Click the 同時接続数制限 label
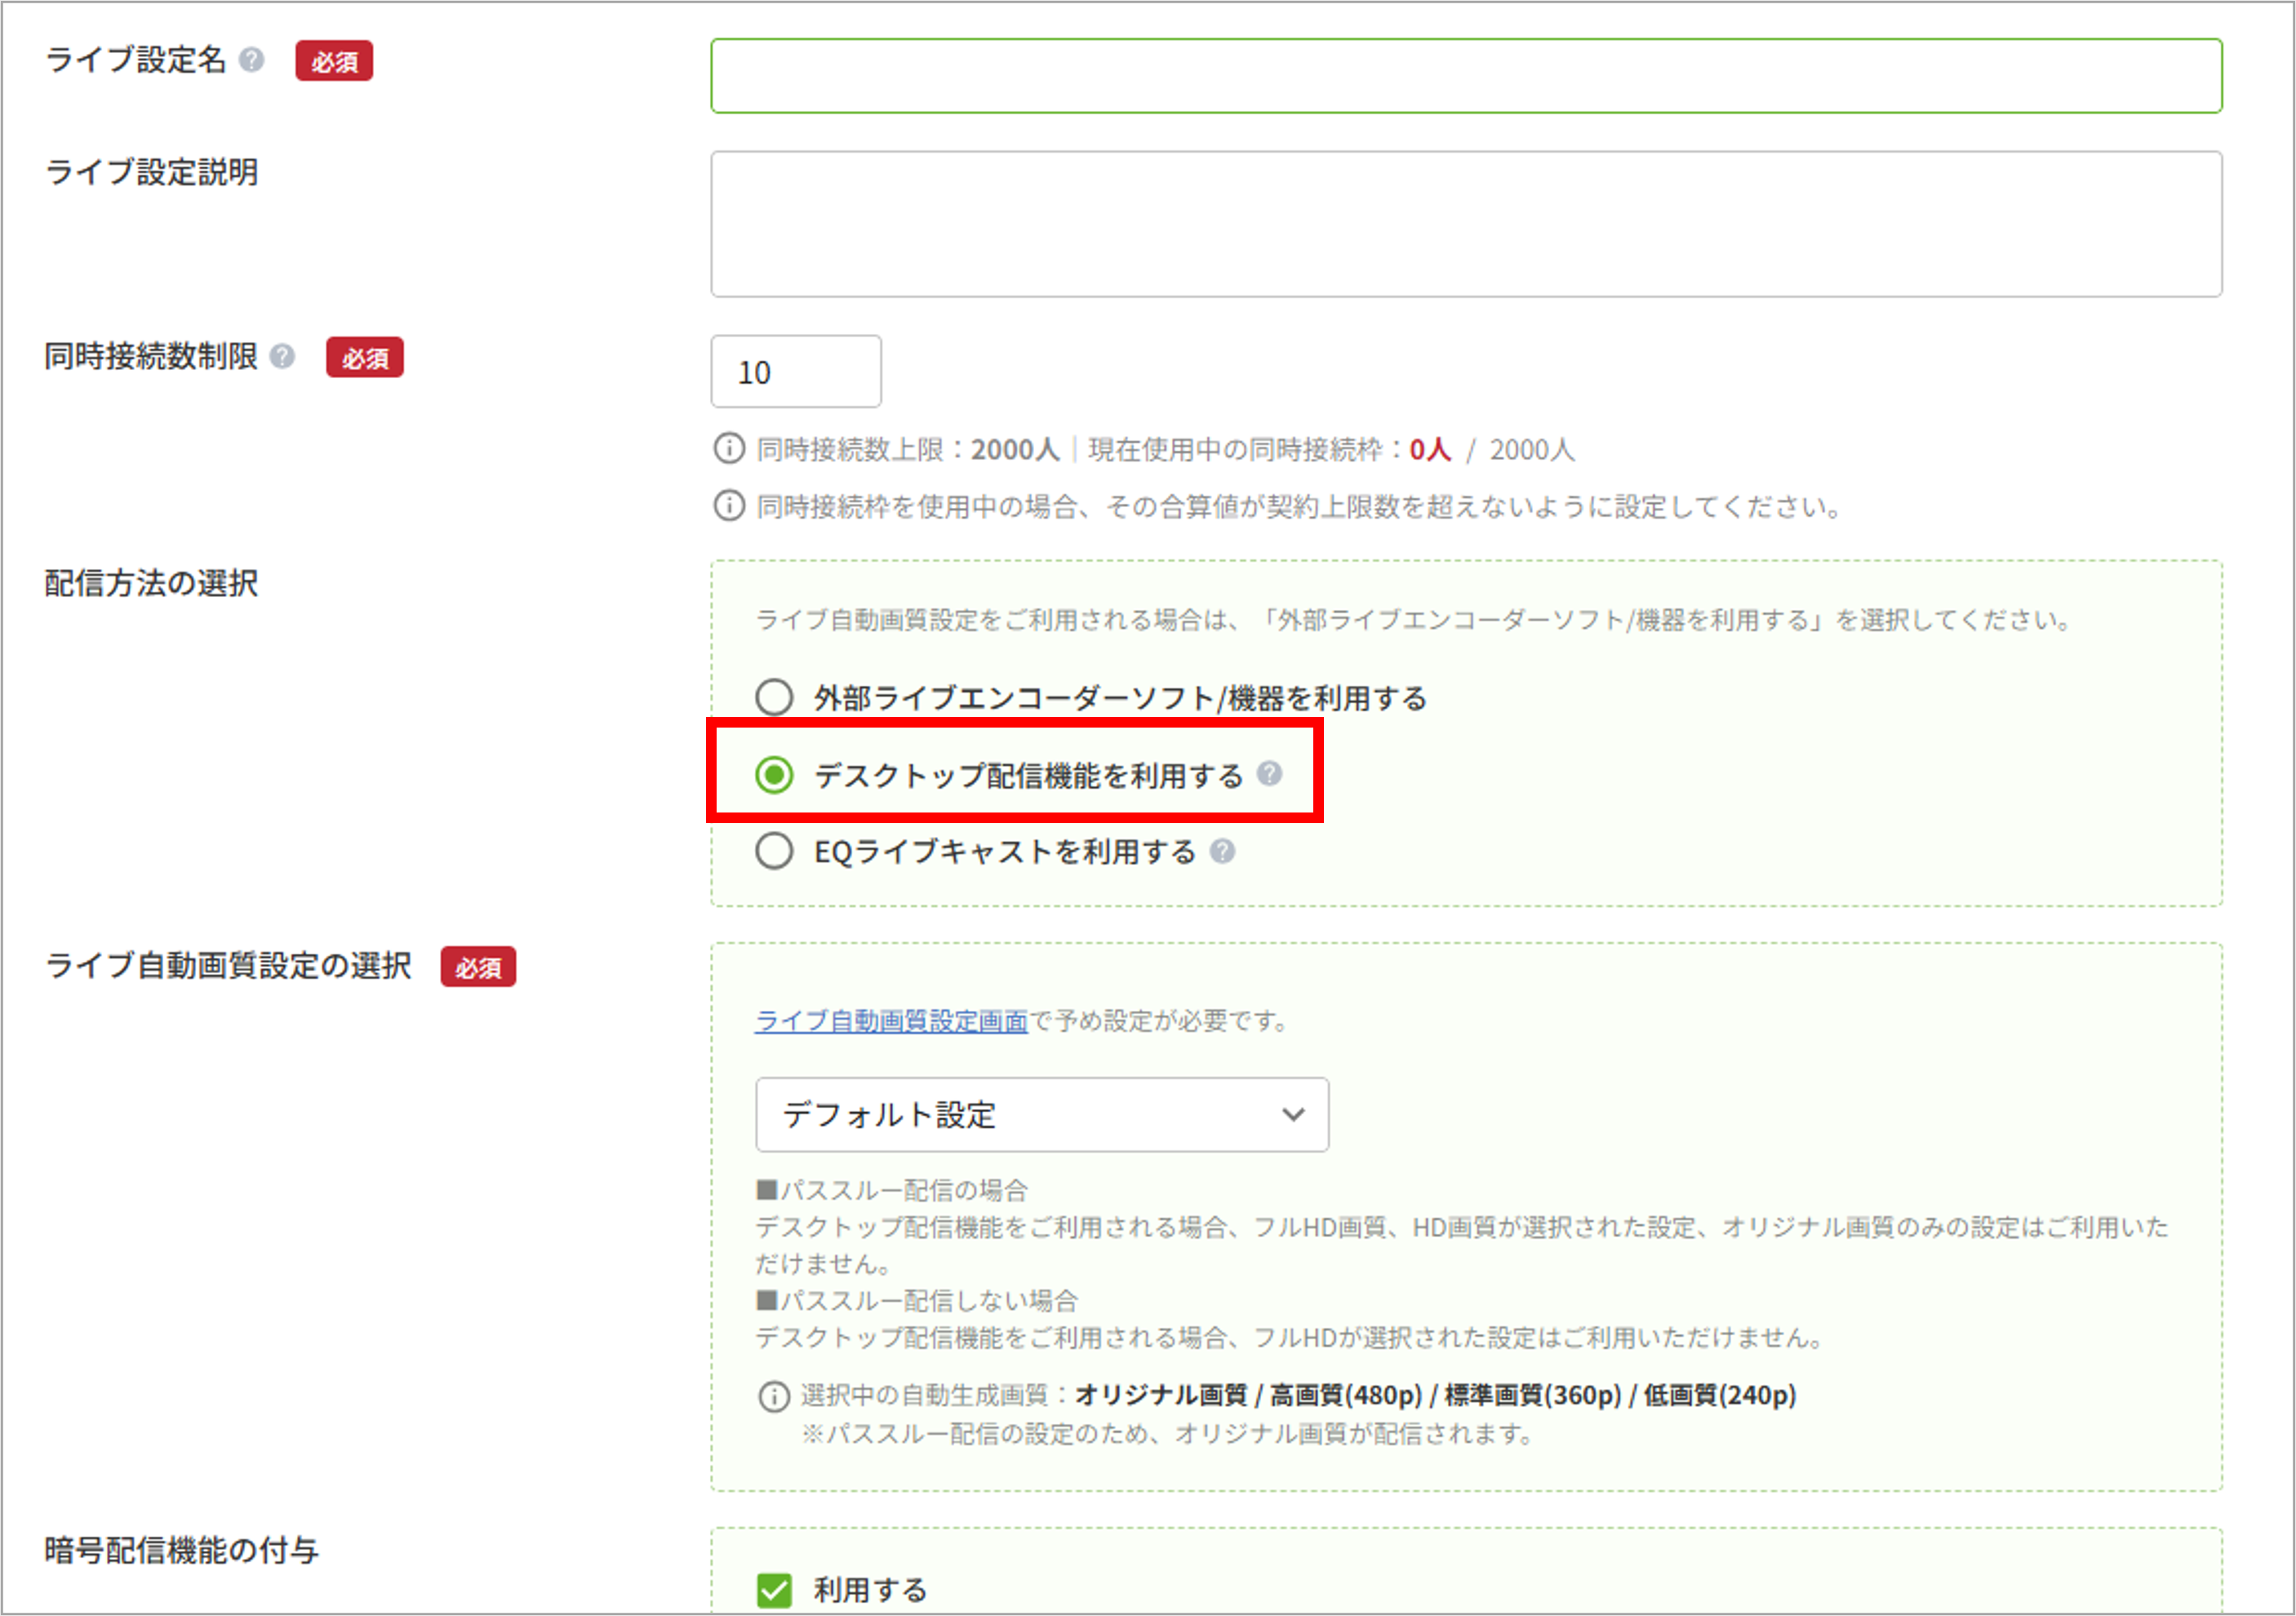Image resolution: width=2296 pixels, height=1616 pixels. (x=152, y=356)
